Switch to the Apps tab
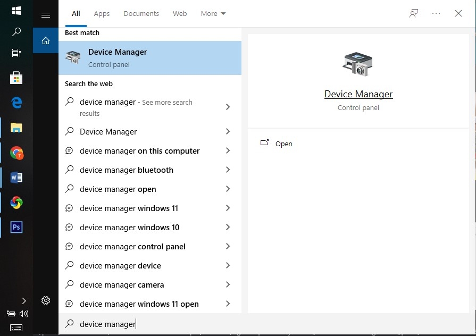The width and height of the screenshot is (476, 336). point(102,14)
